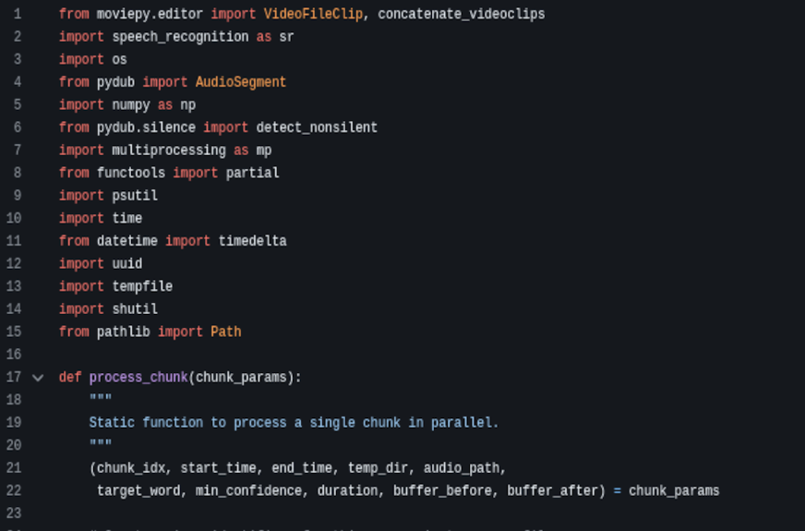The image size is (805, 531).
Task: Click line number 1
Action: [x=17, y=15]
